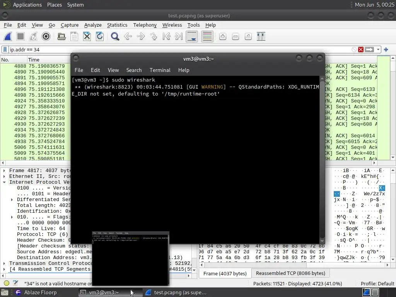Viewport: 396px width, 297px height.
Task: Reset text to normal size icon
Action: pos(248,36)
